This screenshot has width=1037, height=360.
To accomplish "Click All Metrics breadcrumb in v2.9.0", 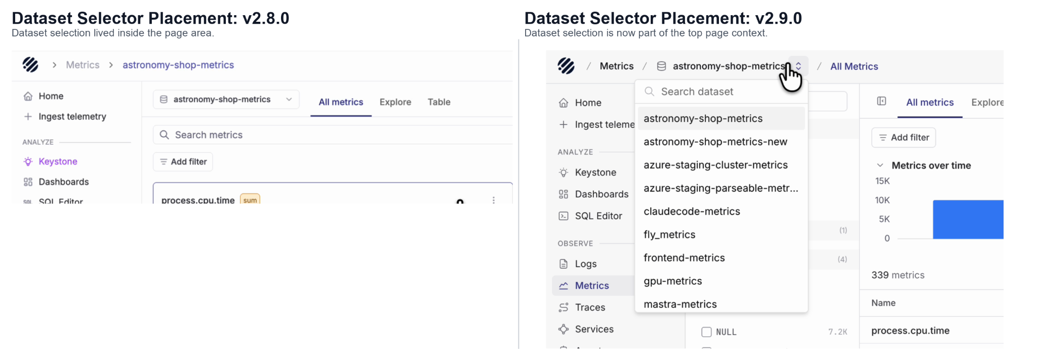I will click(854, 66).
